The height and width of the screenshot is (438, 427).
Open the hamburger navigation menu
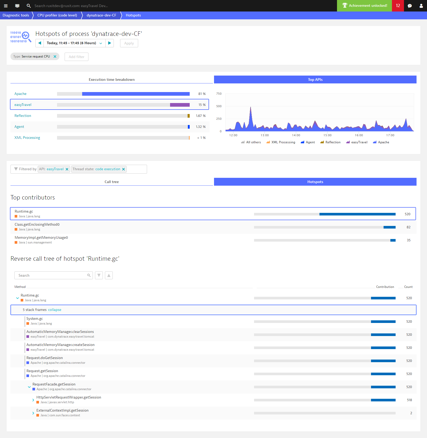6,6
